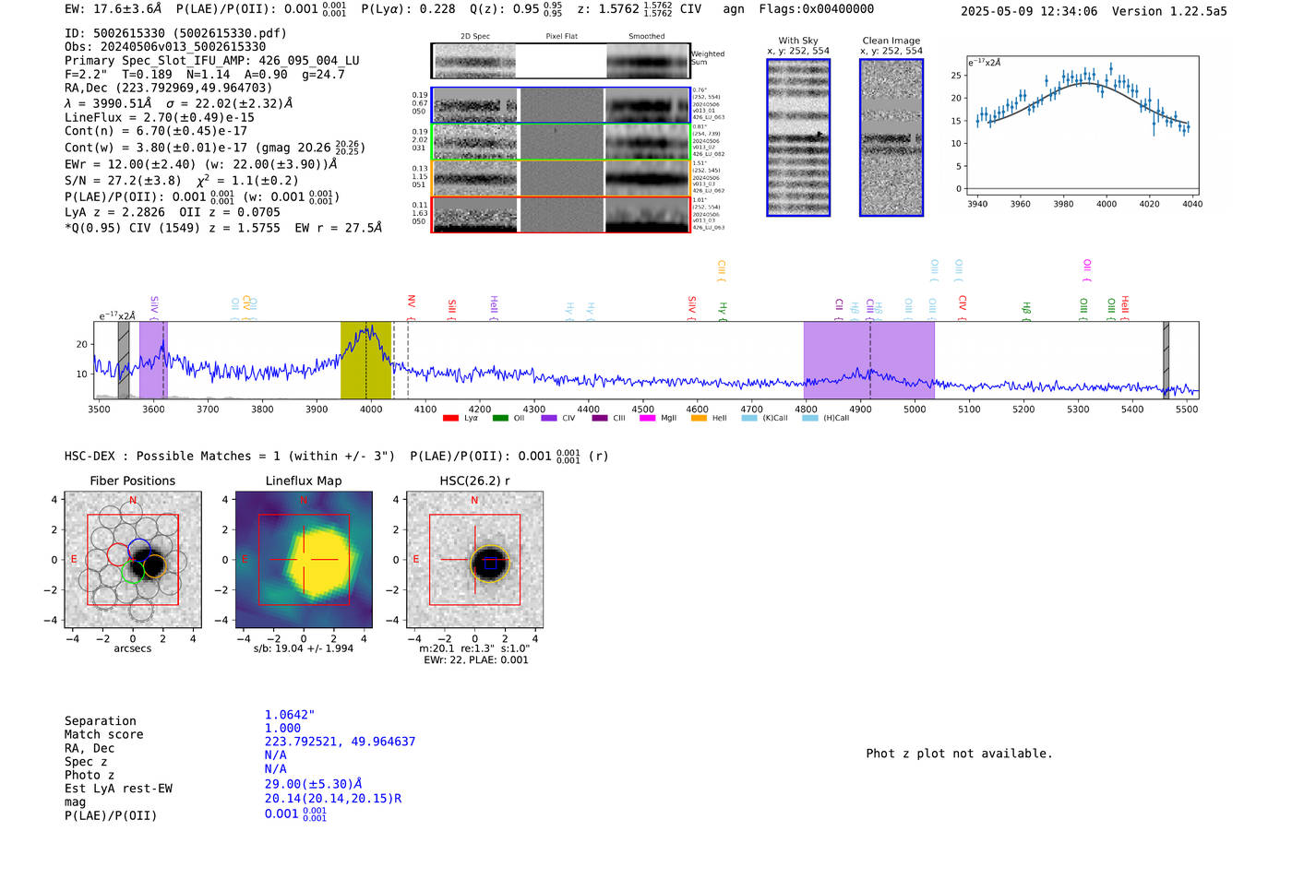This screenshot has height=879, width=1292.
Task: Click the hatched grey region near 5460Å
Action: click(1166, 360)
